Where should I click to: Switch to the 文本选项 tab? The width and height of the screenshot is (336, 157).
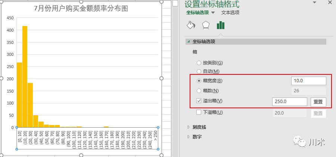click(x=230, y=13)
